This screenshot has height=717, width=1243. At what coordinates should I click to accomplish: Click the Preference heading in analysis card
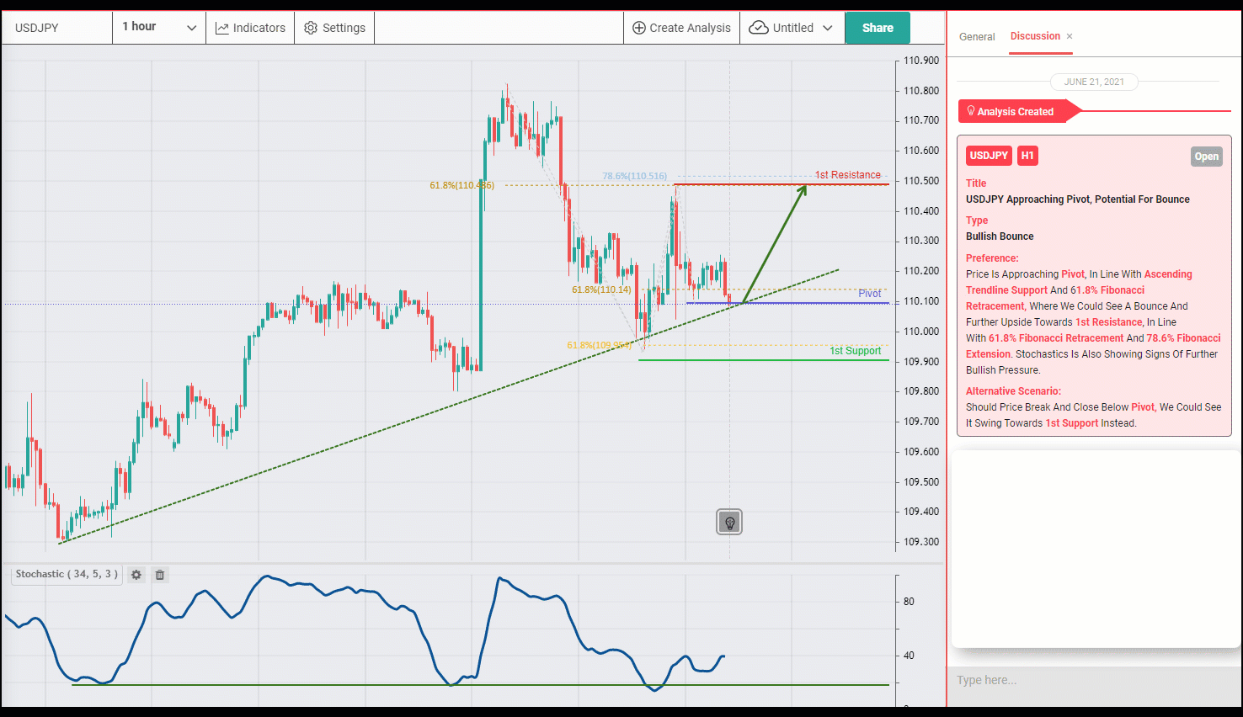[x=992, y=258]
